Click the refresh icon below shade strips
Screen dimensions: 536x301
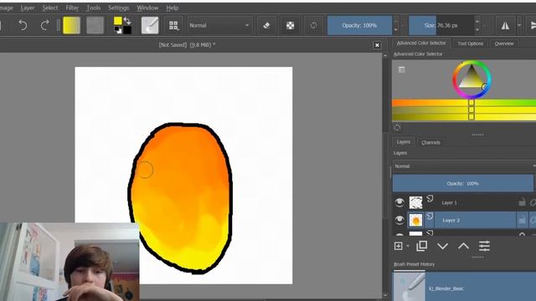point(397,128)
